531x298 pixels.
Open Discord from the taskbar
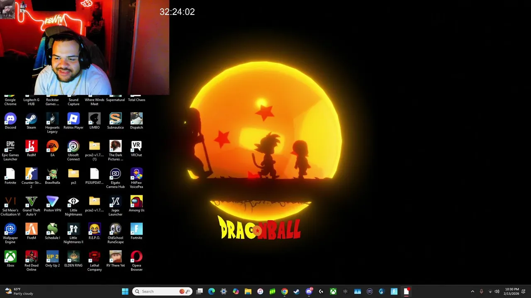[x=309, y=291]
